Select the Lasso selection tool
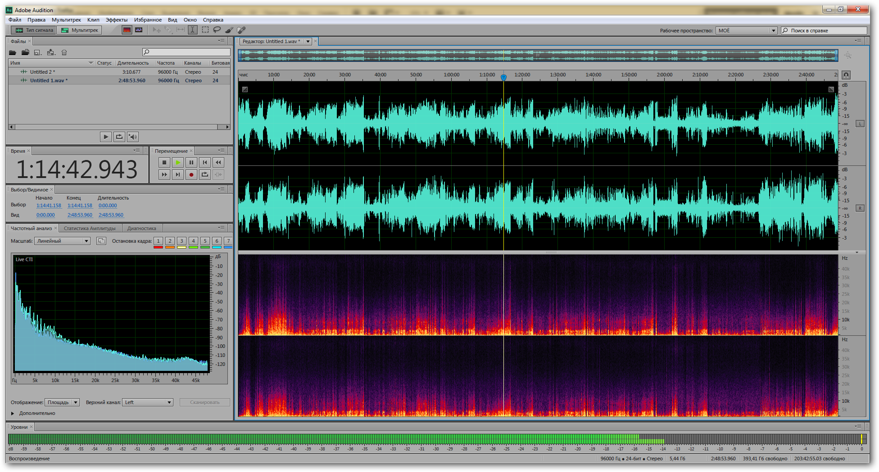Image resolution: width=879 pixels, height=472 pixels. [x=217, y=30]
